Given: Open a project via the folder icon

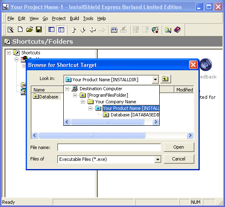Looking at the screenshot, I should (x=29, y=29).
